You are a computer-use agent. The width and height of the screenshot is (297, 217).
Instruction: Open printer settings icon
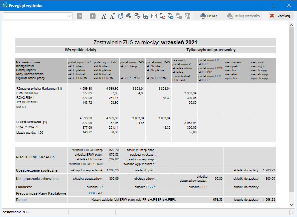pyautogui.click(x=129, y=16)
